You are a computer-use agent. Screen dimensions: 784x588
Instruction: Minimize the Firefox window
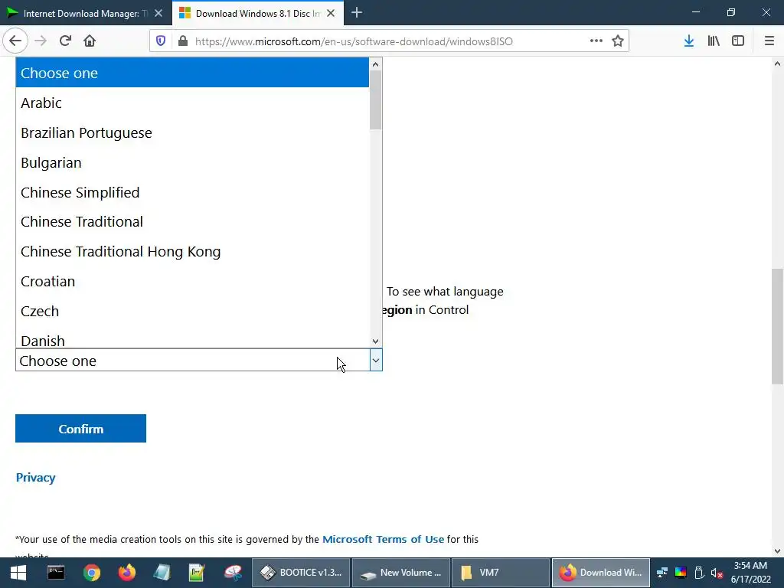click(x=695, y=12)
